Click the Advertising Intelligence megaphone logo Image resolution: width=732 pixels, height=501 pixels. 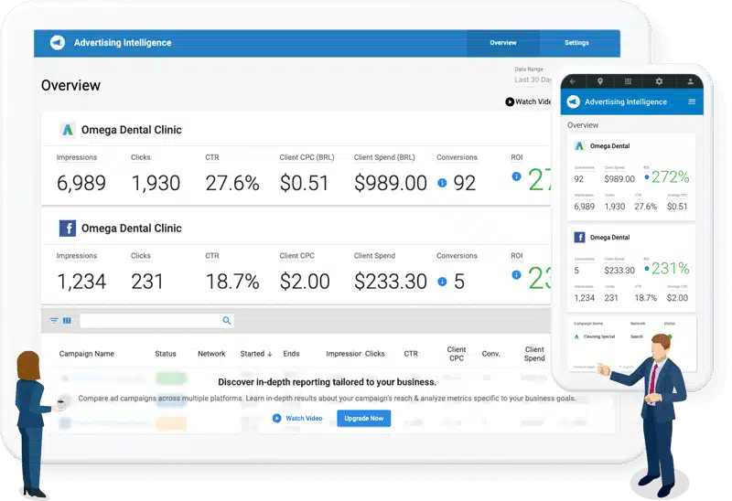pos(58,43)
